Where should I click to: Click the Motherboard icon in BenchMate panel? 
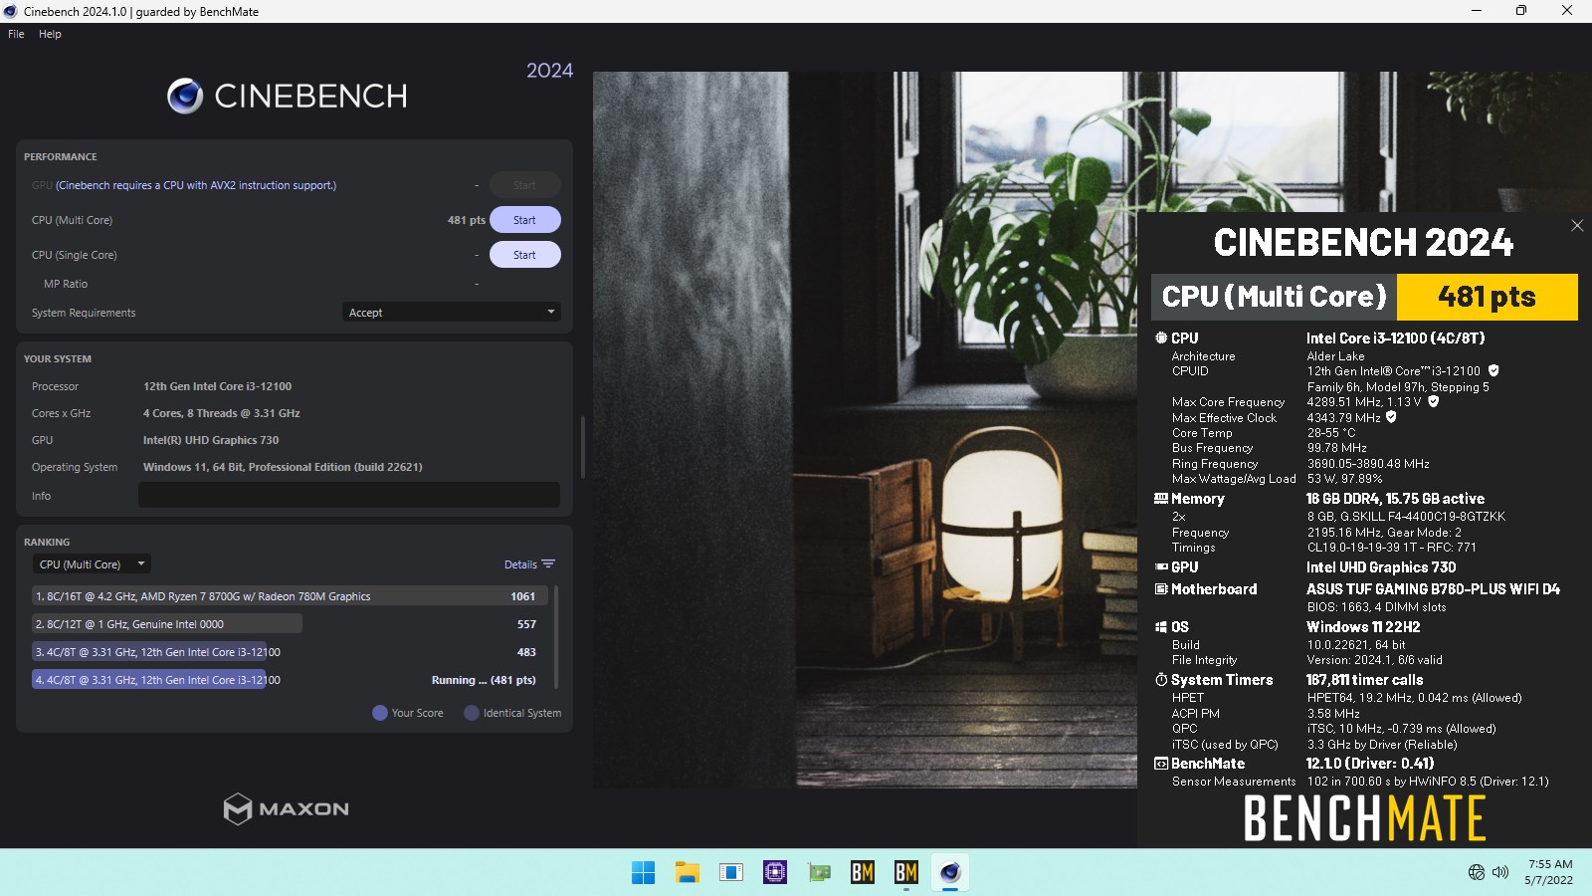click(x=1160, y=588)
